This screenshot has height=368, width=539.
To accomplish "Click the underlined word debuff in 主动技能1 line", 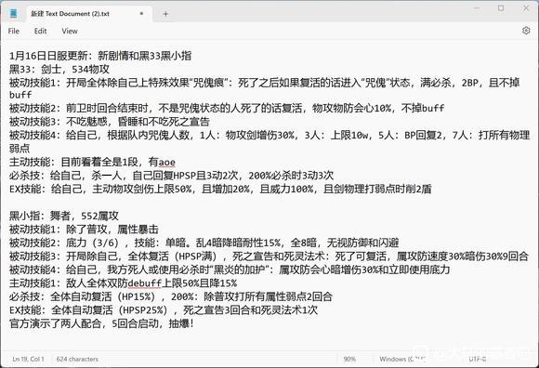I will [x=145, y=283].
